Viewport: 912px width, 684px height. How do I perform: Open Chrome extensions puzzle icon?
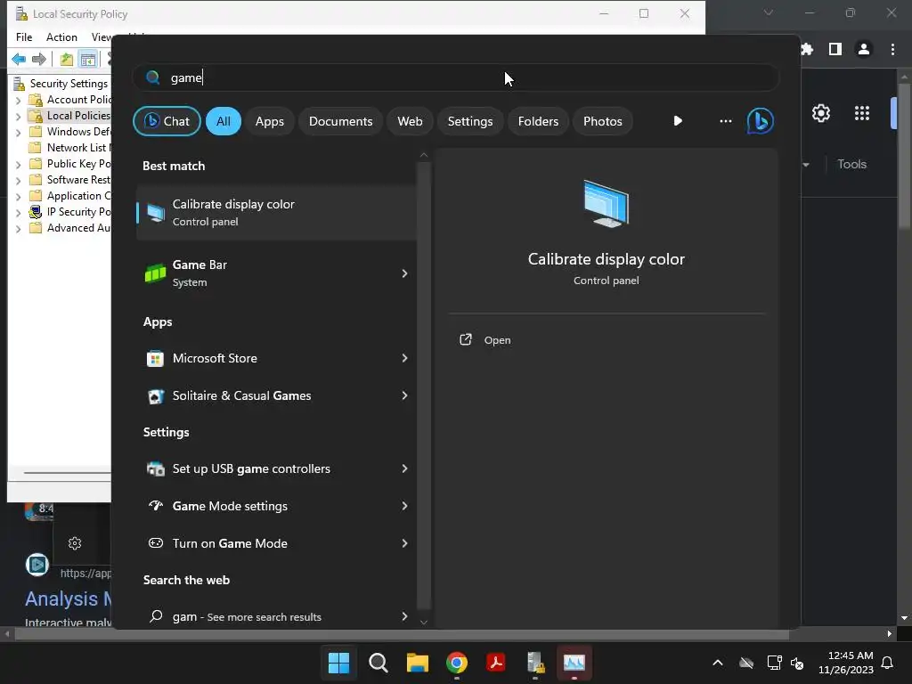point(806,50)
